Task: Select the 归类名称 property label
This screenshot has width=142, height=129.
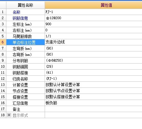Action: (x=20, y=79)
